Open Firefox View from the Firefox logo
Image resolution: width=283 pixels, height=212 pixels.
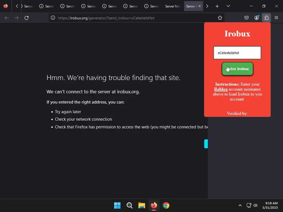pyautogui.click(x=6, y=6)
